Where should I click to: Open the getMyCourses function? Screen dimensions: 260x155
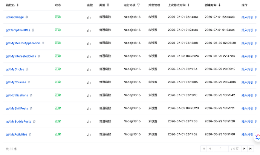click(16, 82)
